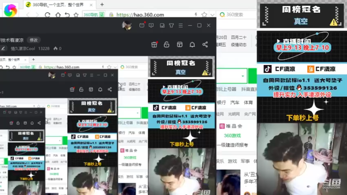Click the restore closed tab arrow in outermost toolbar

coord(67,15)
